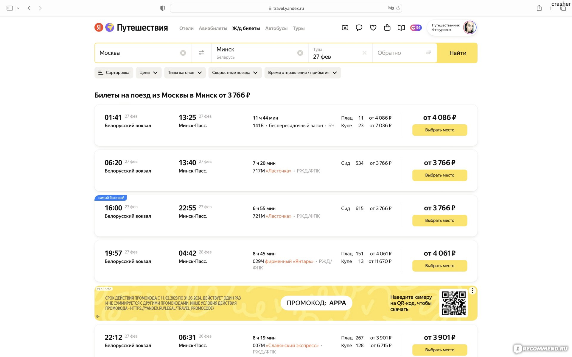This screenshot has width=572, height=357.
Task: Click the Plus points badge showing 34
Action: tap(416, 28)
